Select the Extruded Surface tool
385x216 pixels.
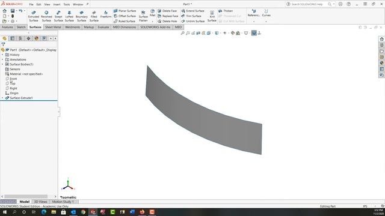[x=34, y=16]
